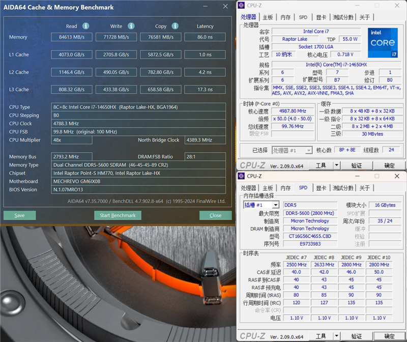Click 最大带宽 value DDR5-5600 (2800 MHz)
Screen dimensions: 407x342
pyautogui.click(x=310, y=213)
